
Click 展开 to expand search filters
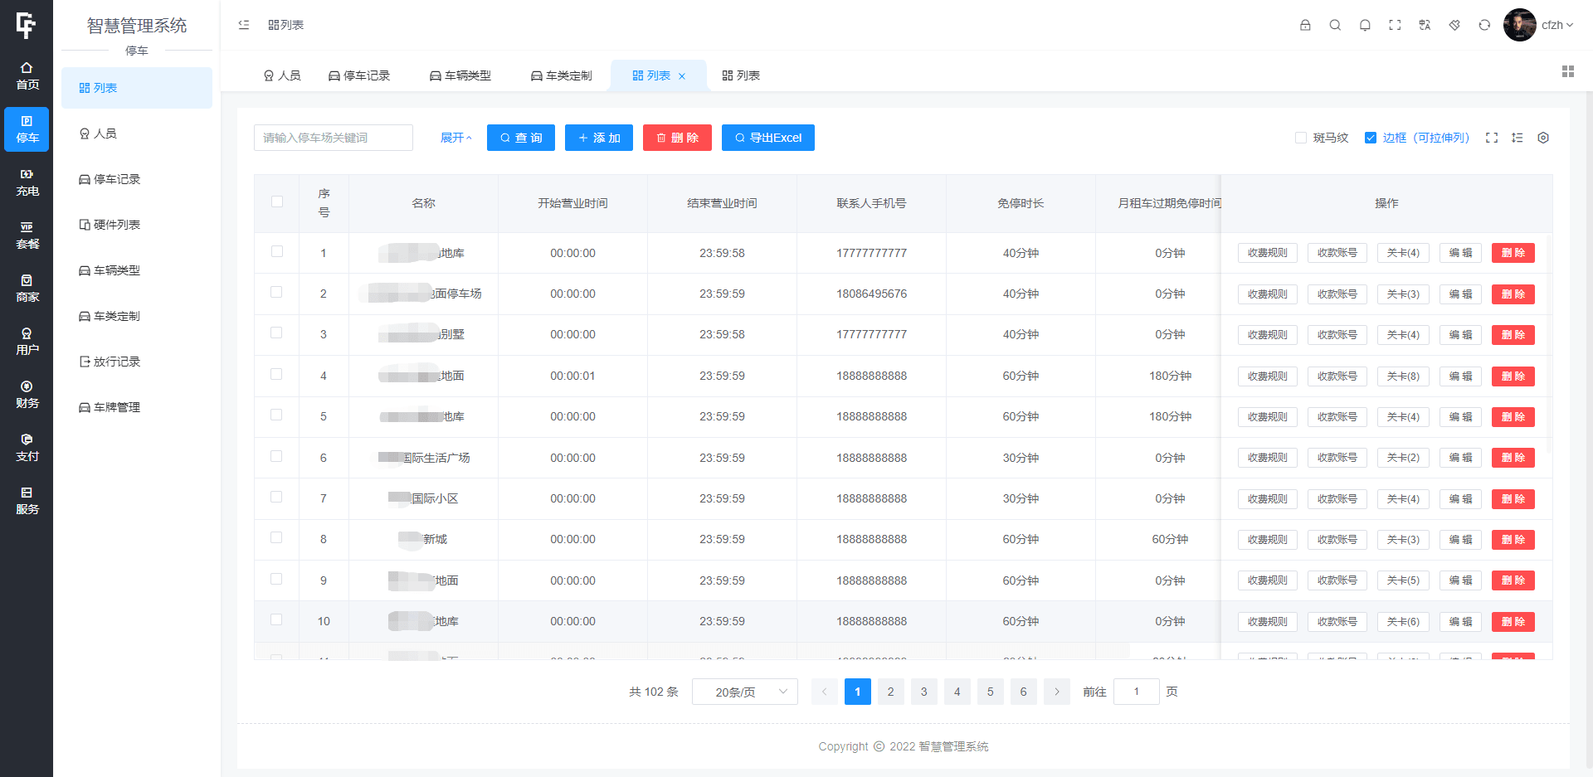[455, 138]
